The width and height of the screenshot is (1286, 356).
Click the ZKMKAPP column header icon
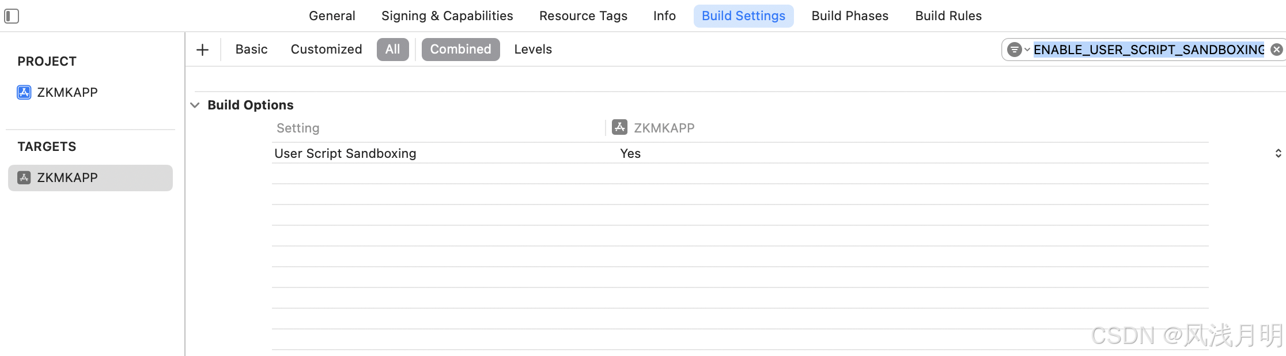tap(619, 127)
